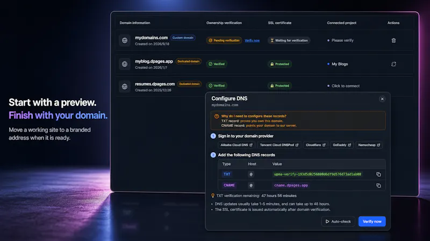Viewport: 430px width, 241px height.
Task: Click Dedicated domain tag for resumes.dpages.com
Action: pos(189,84)
